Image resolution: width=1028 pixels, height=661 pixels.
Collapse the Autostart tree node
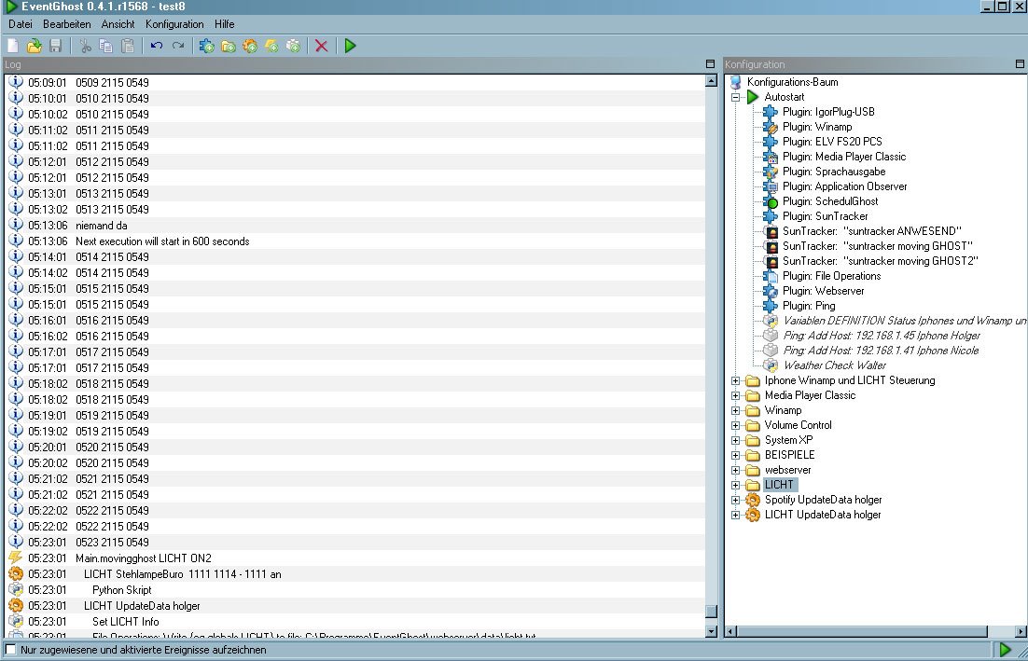tap(736, 97)
